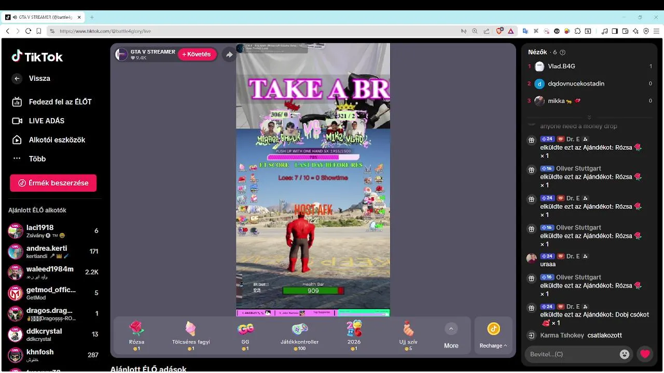
Task: Open andrea.kerti live stream
Action: click(53, 252)
